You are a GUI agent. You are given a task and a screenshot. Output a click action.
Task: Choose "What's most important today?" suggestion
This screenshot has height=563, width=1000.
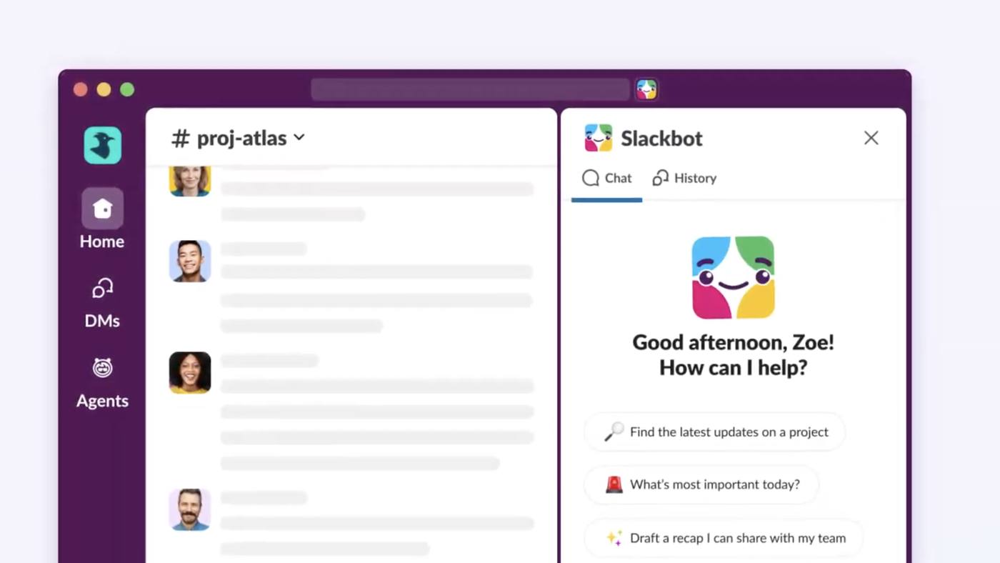pos(701,484)
